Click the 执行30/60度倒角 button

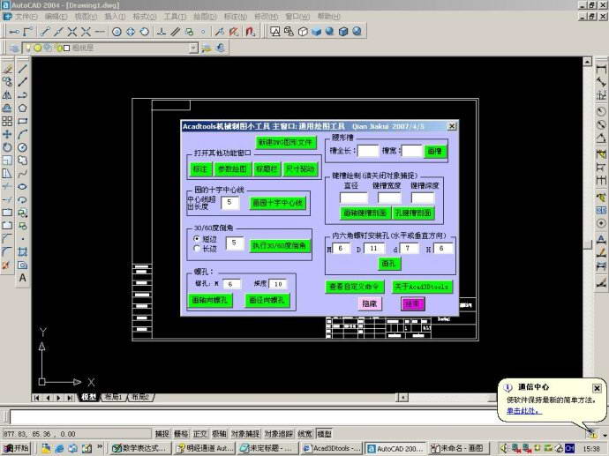279,245
